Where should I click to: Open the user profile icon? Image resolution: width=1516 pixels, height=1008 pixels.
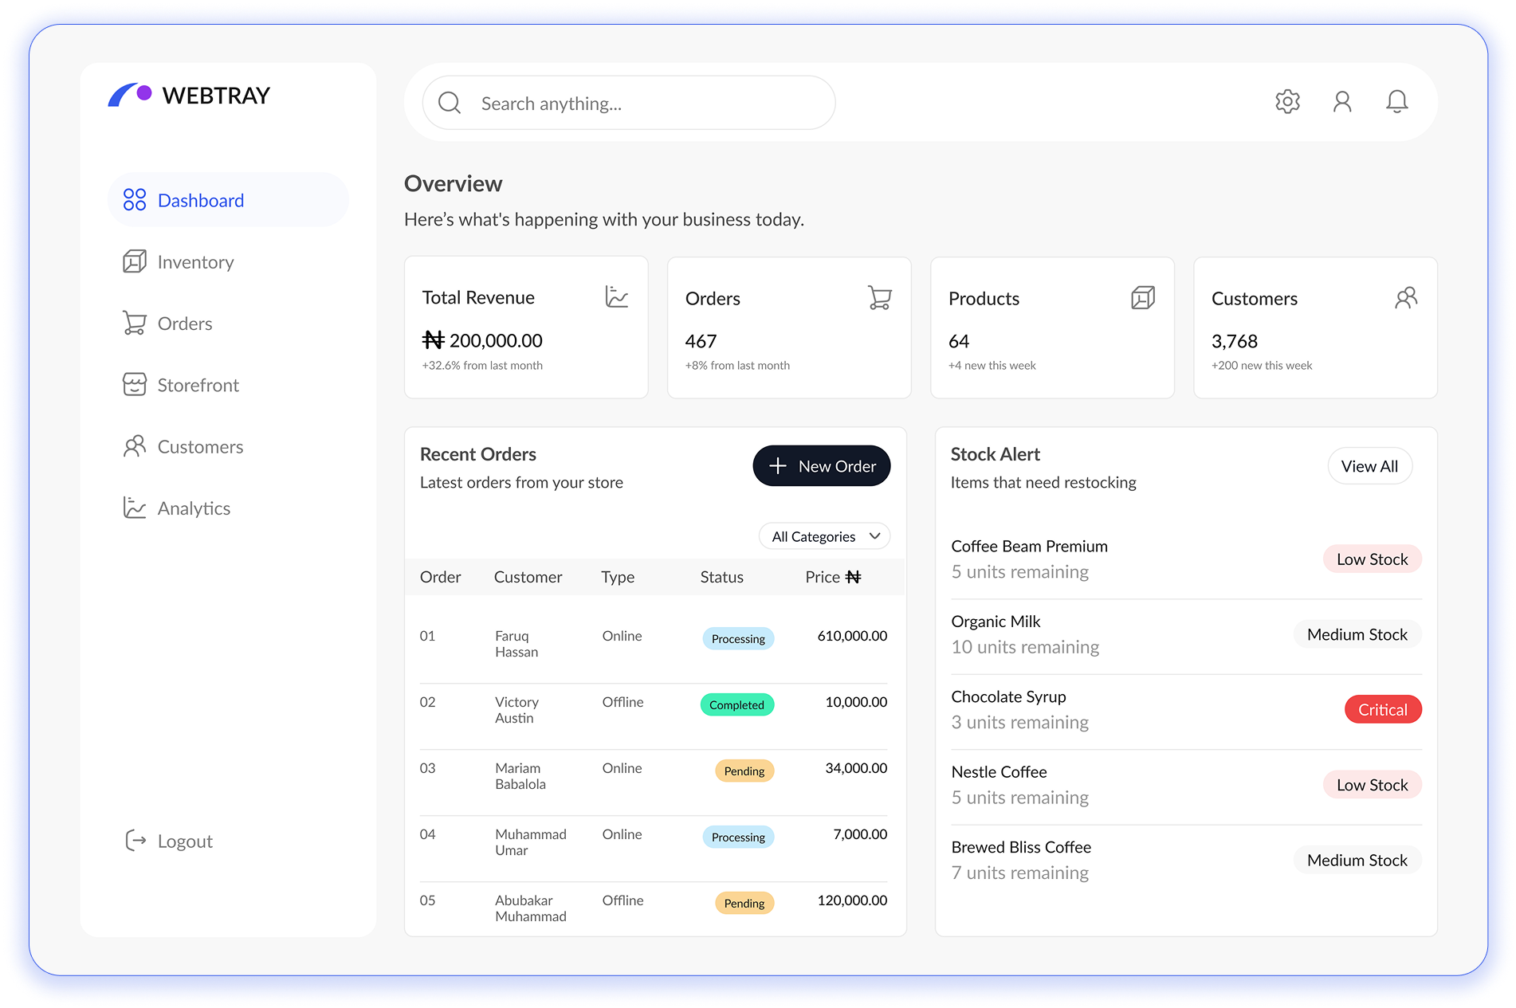click(1342, 102)
